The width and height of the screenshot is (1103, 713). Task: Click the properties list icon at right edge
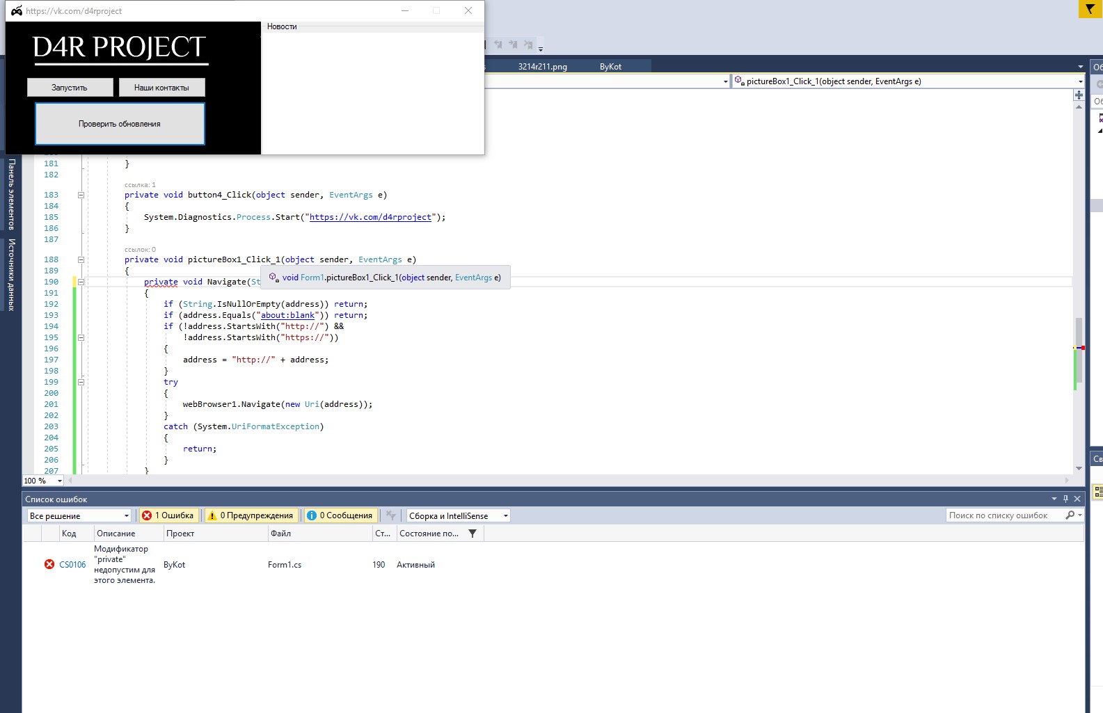pos(1099,491)
